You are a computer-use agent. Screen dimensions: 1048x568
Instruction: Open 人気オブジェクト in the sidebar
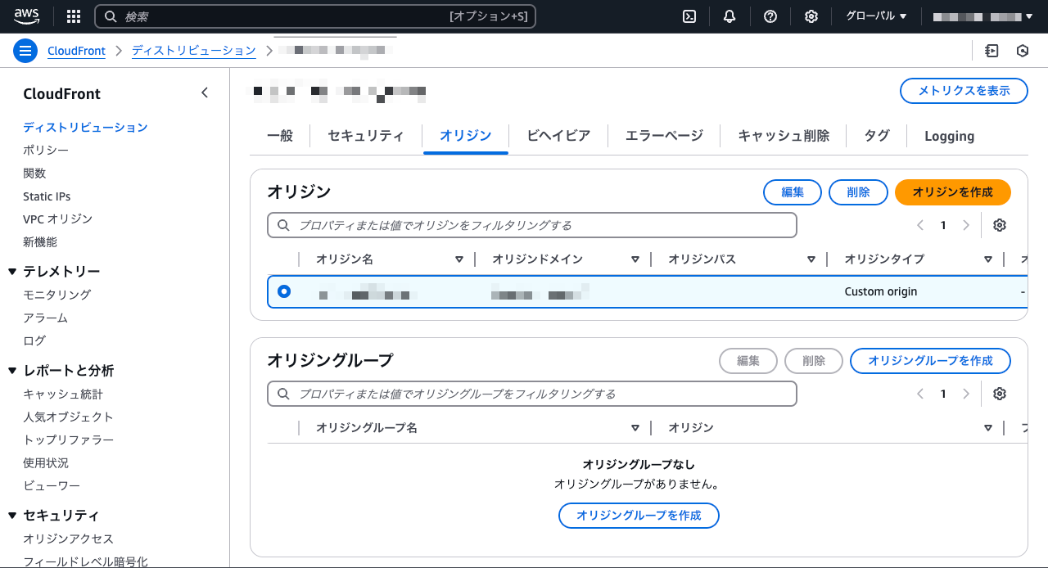[68, 417]
